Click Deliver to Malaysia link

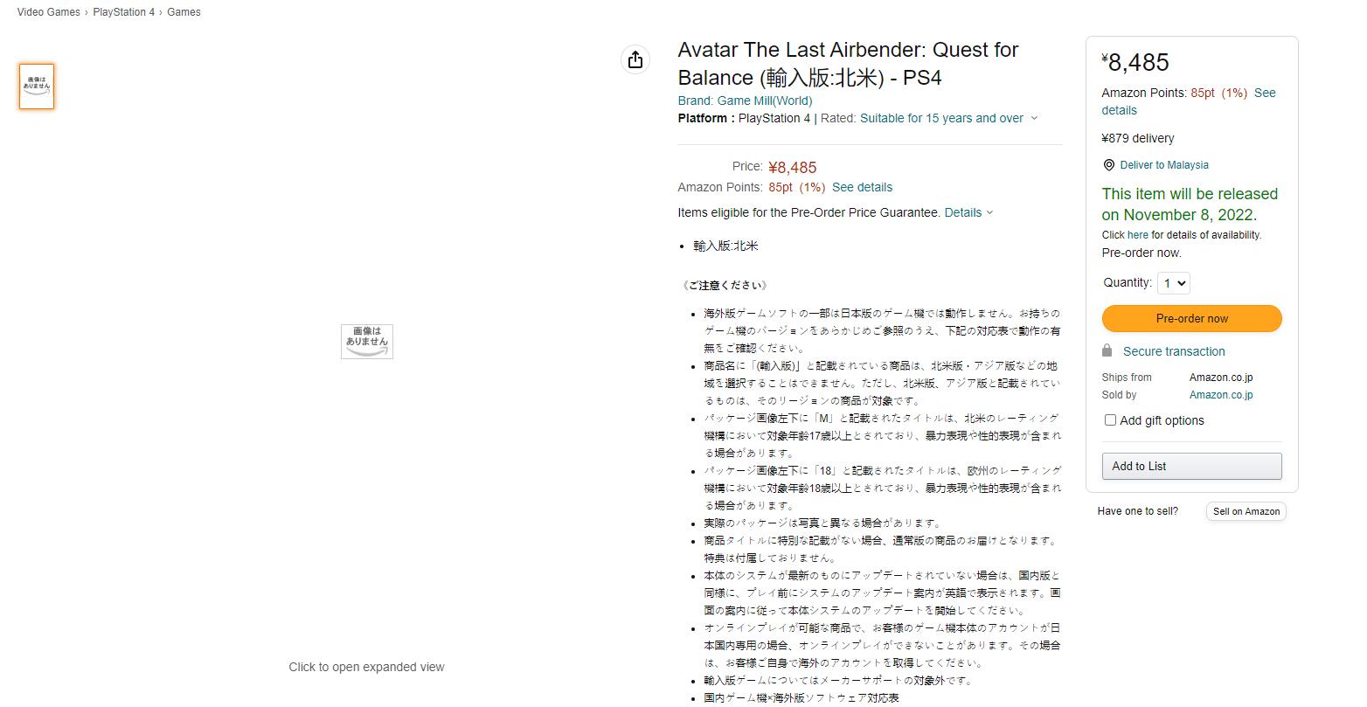click(x=1164, y=165)
